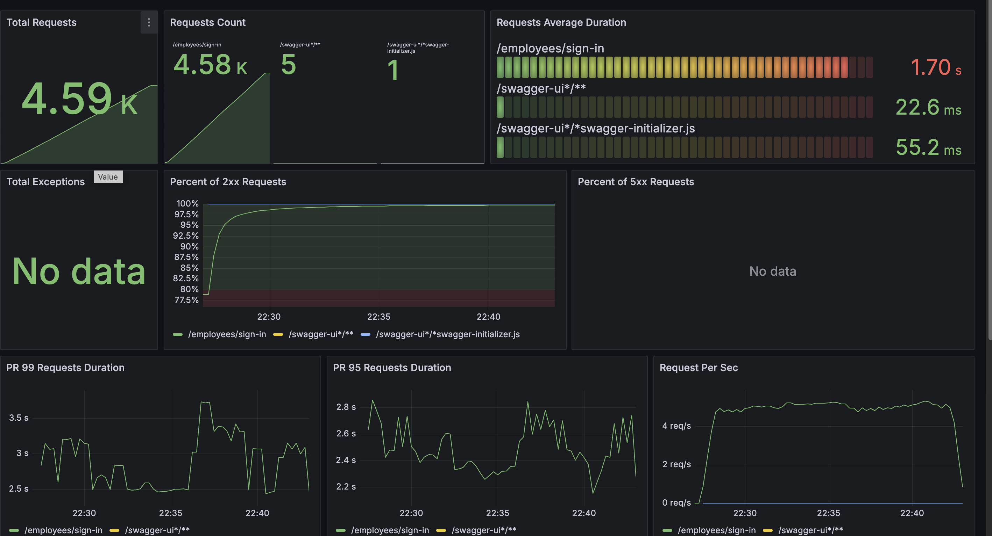
Task: Toggle /employees/sign-in series in Percent of 2xx legend
Action: point(227,334)
